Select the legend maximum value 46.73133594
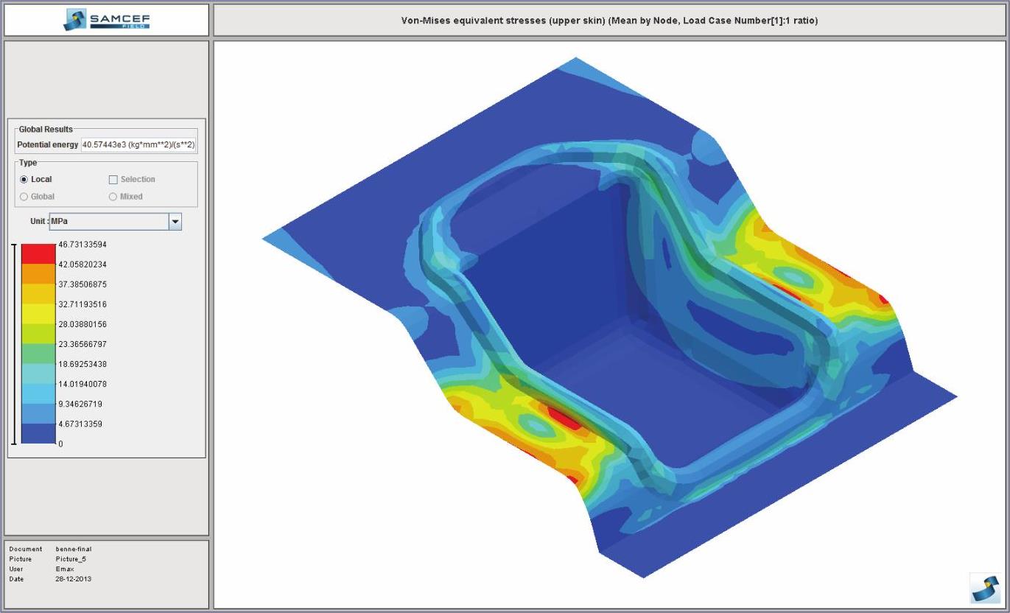 [83, 245]
